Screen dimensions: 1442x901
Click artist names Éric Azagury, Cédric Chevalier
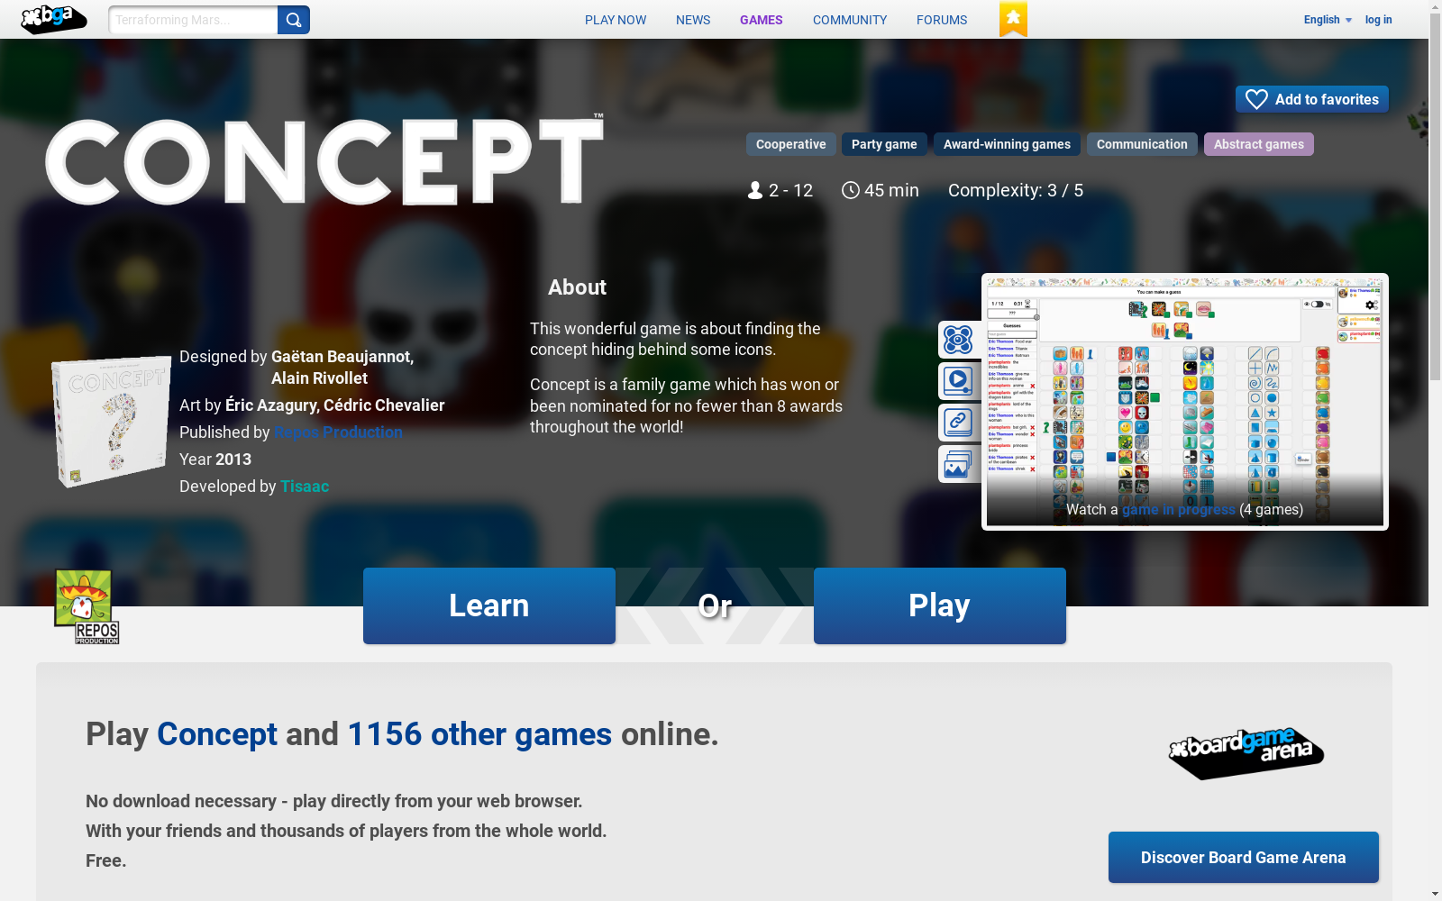coord(334,405)
